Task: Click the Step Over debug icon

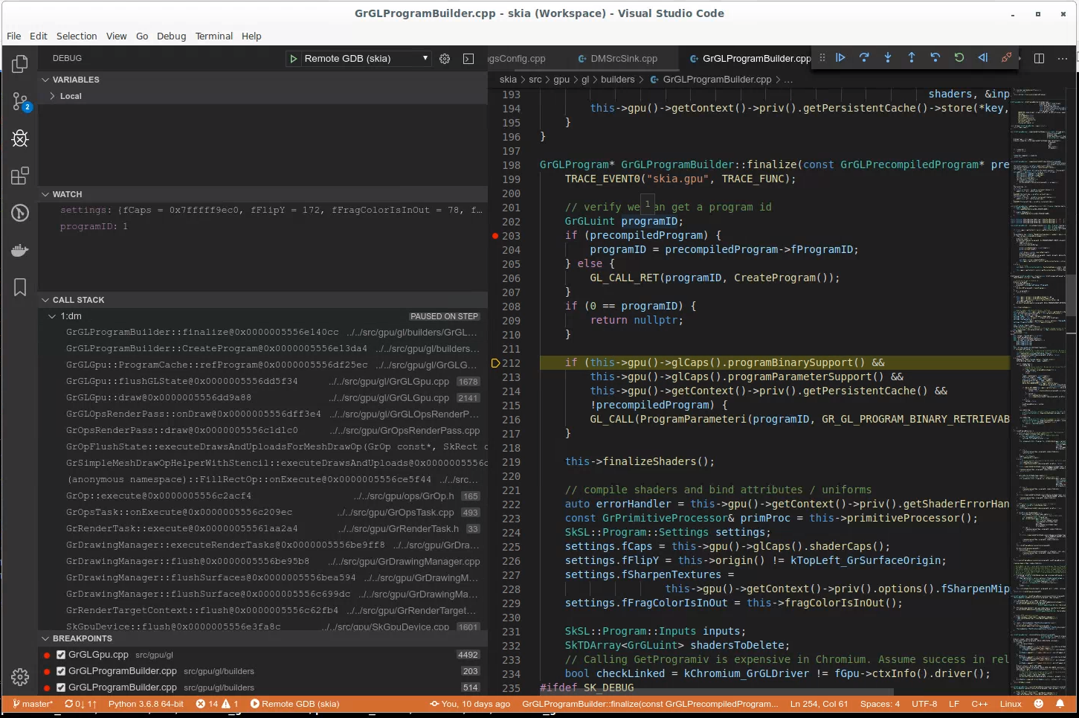Action: 864,58
